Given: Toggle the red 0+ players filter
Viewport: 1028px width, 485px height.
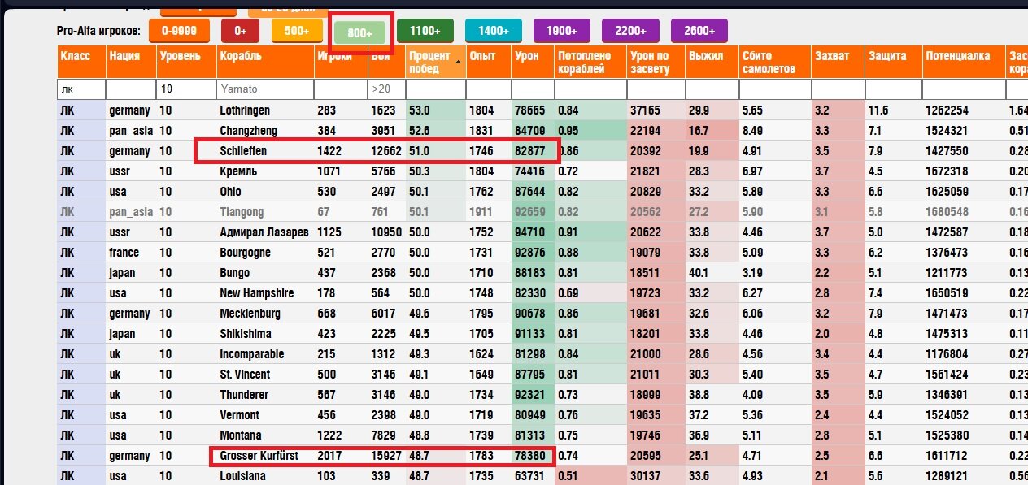Looking at the screenshot, I should 240,31.
